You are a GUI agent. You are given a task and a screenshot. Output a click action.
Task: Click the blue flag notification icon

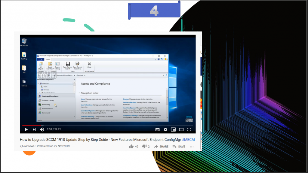162,59
